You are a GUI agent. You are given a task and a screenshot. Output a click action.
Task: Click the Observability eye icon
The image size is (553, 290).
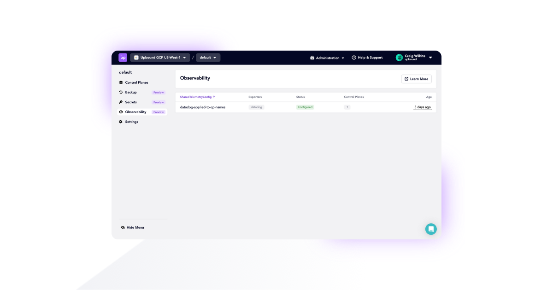click(x=121, y=112)
